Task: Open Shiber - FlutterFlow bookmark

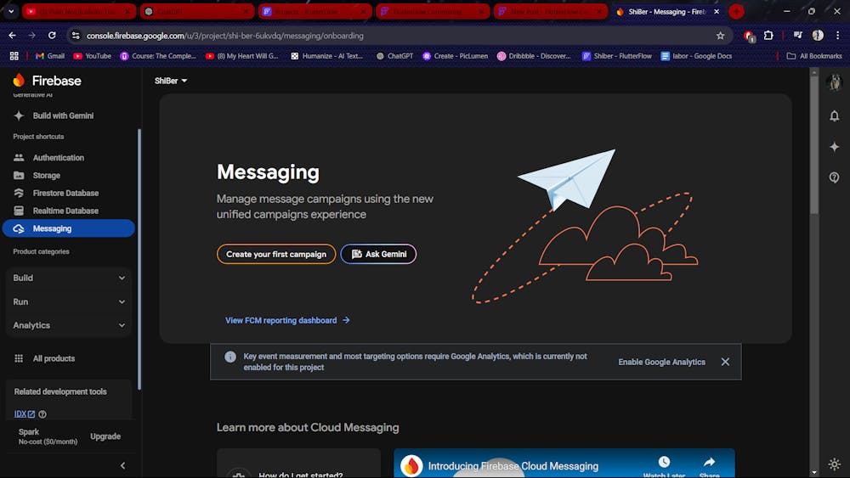Action: click(616, 56)
